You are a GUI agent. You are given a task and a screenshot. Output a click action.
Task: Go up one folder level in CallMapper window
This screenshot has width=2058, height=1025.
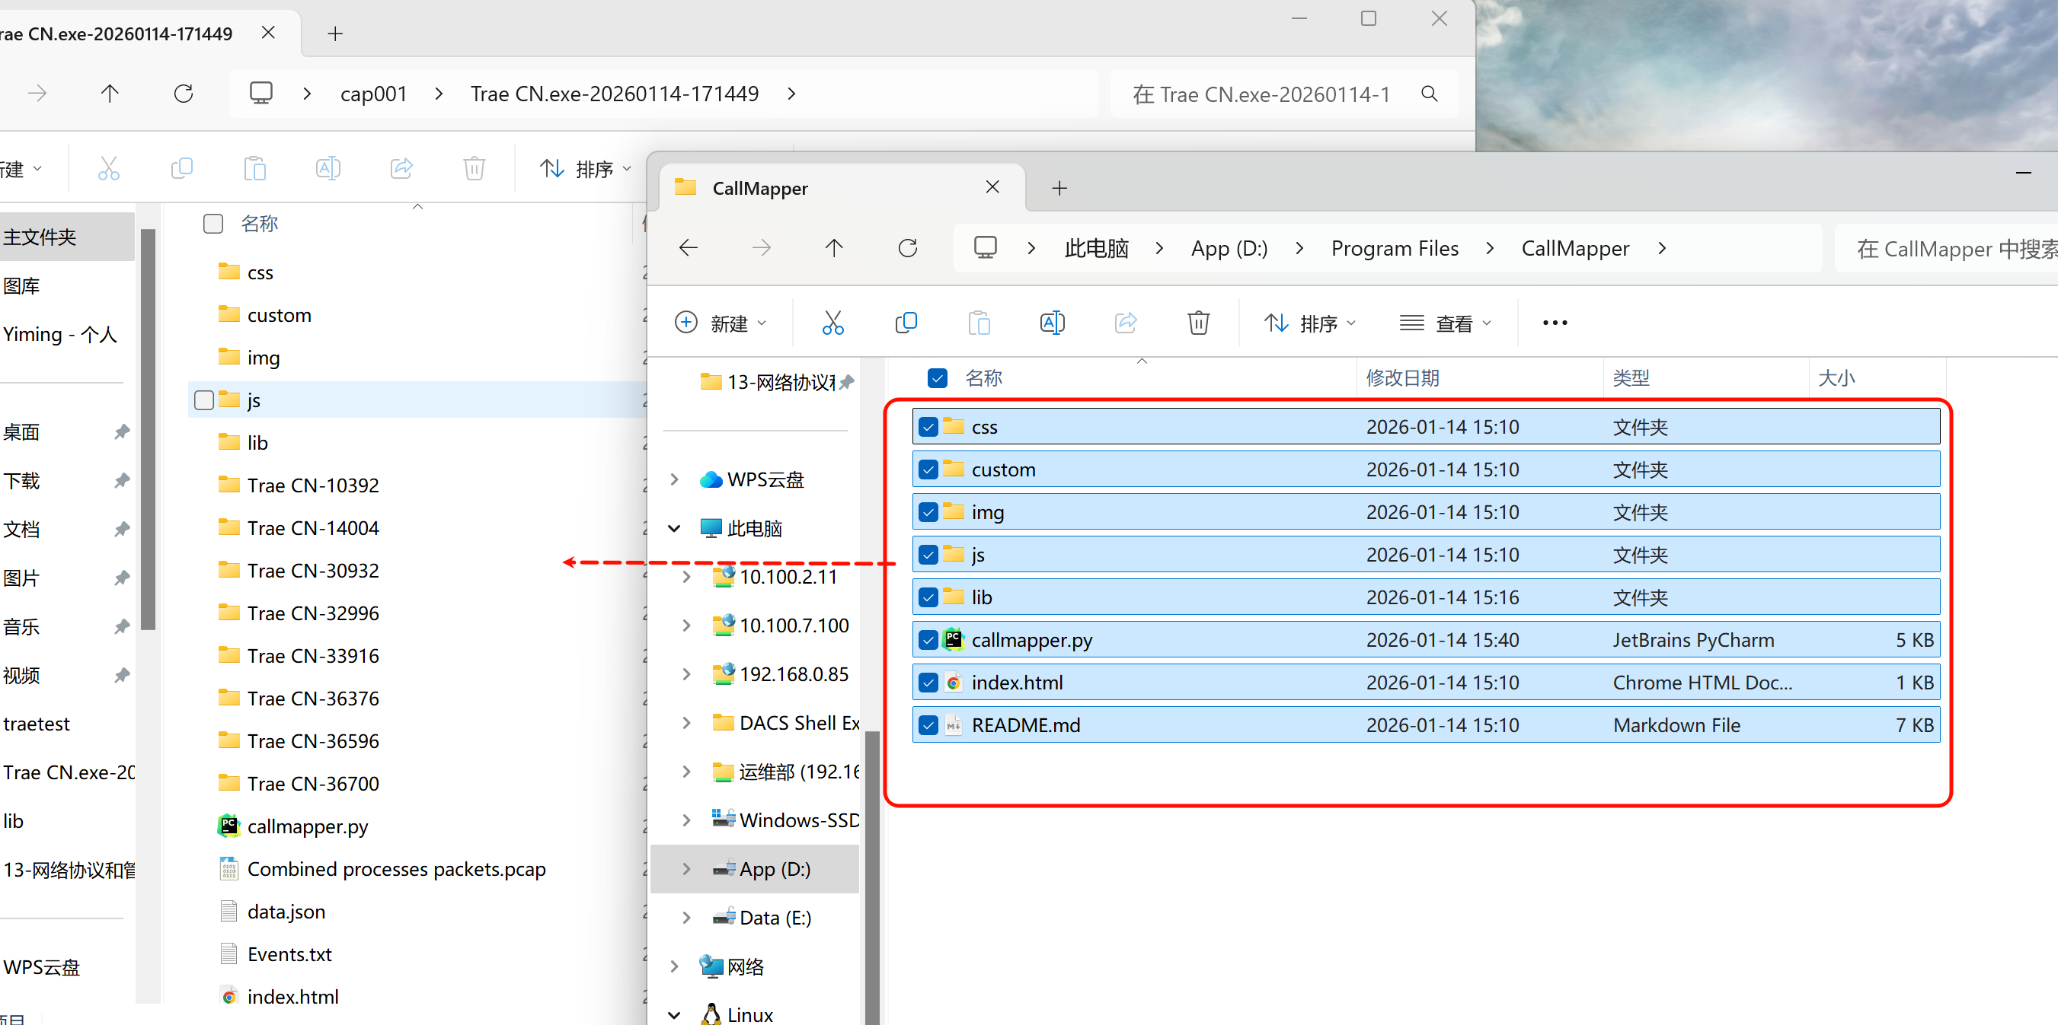click(x=834, y=248)
